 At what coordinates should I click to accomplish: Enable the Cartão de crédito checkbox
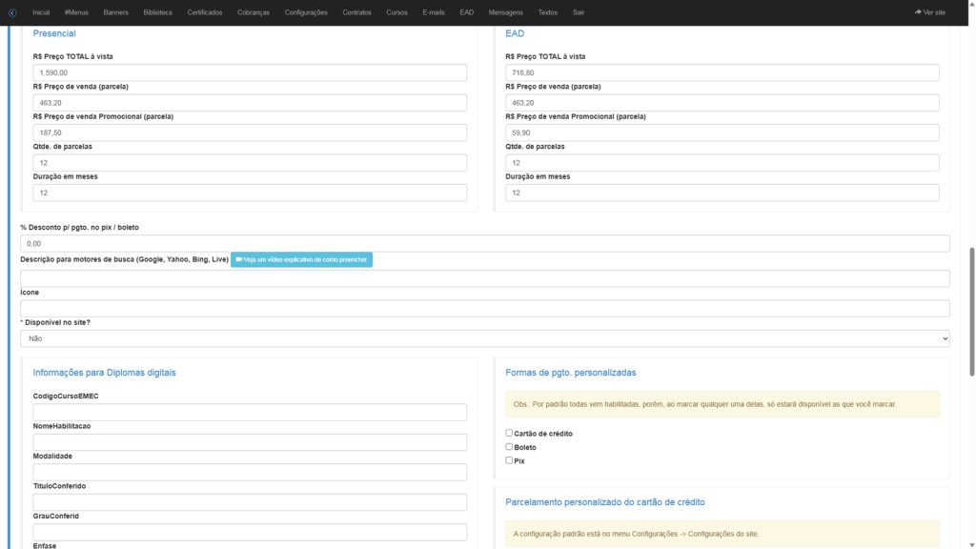click(510, 433)
